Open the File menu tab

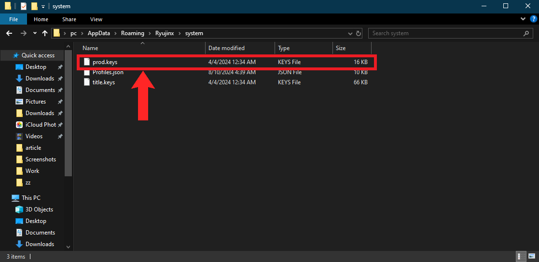(14, 19)
